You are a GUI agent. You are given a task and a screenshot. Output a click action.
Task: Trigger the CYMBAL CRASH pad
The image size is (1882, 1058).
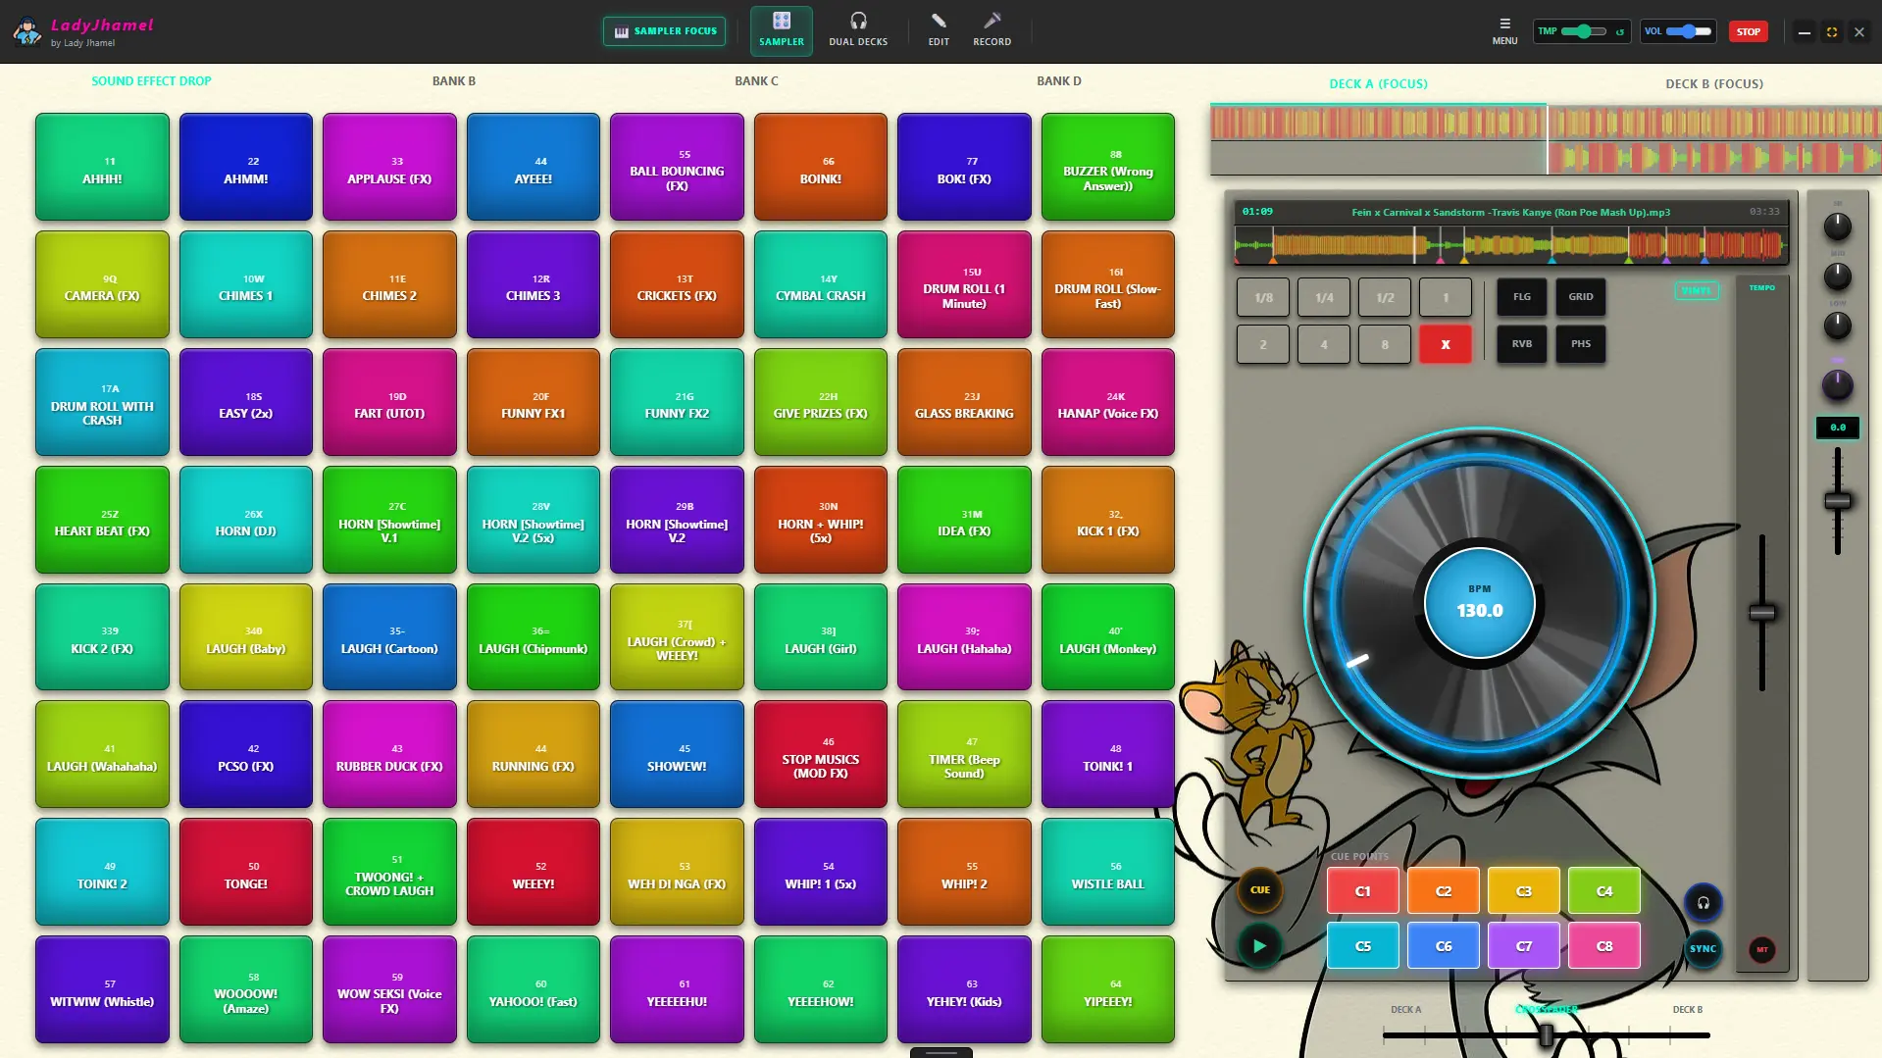click(820, 284)
